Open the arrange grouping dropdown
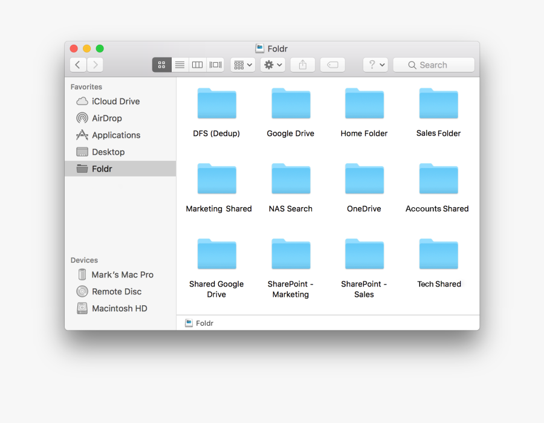 click(x=242, y=65)
